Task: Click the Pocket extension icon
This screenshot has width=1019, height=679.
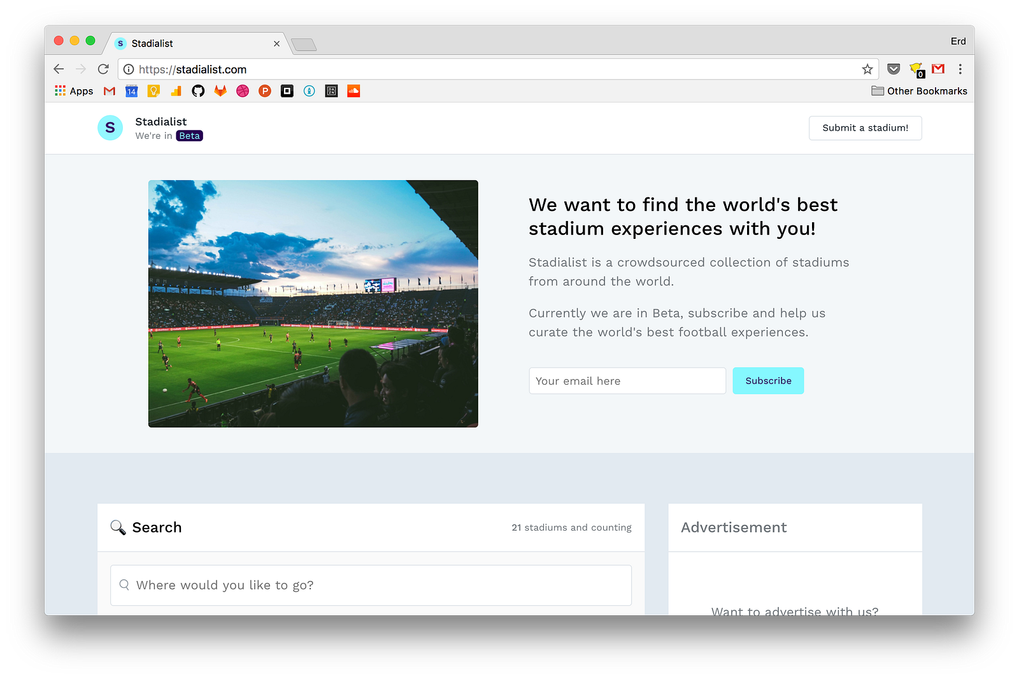Action: 894,69
